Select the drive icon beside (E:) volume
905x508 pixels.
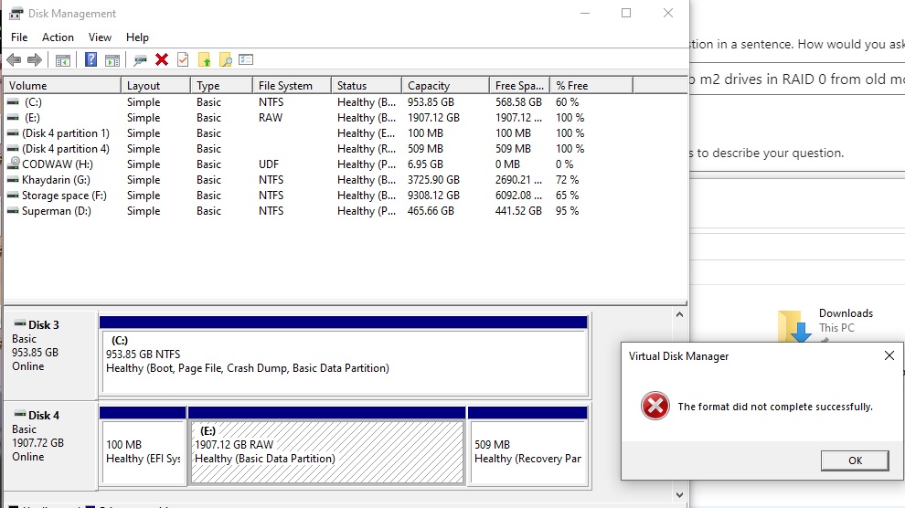pyautogui.click(x=13, y=118)
